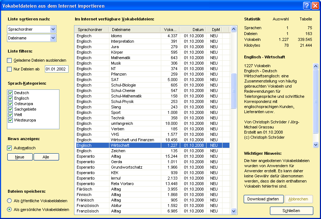
Task: Sort table by Dateiname column header
Action: [x=135, y=30]
